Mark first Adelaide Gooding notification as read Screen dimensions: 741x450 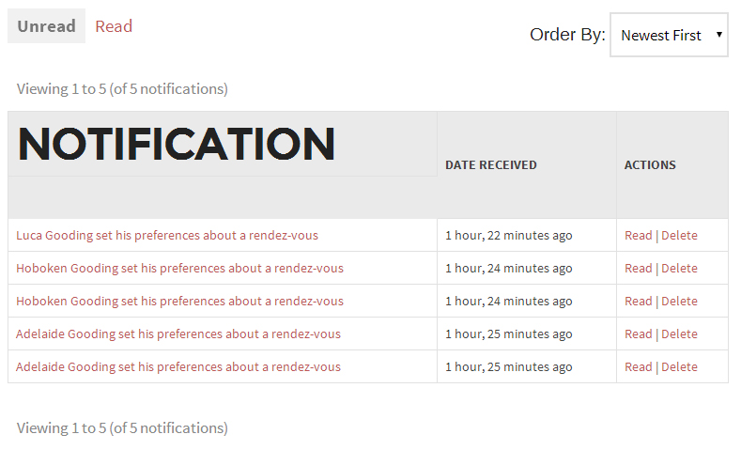coord(638,334)
